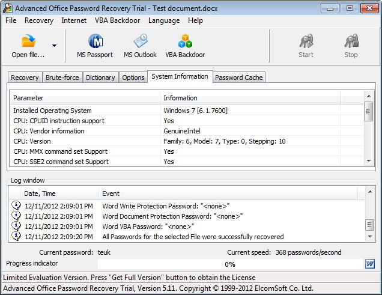Viewport: 382px width, 295px height.
Task: Click the app icon in title bar
Action: point(8,8)
